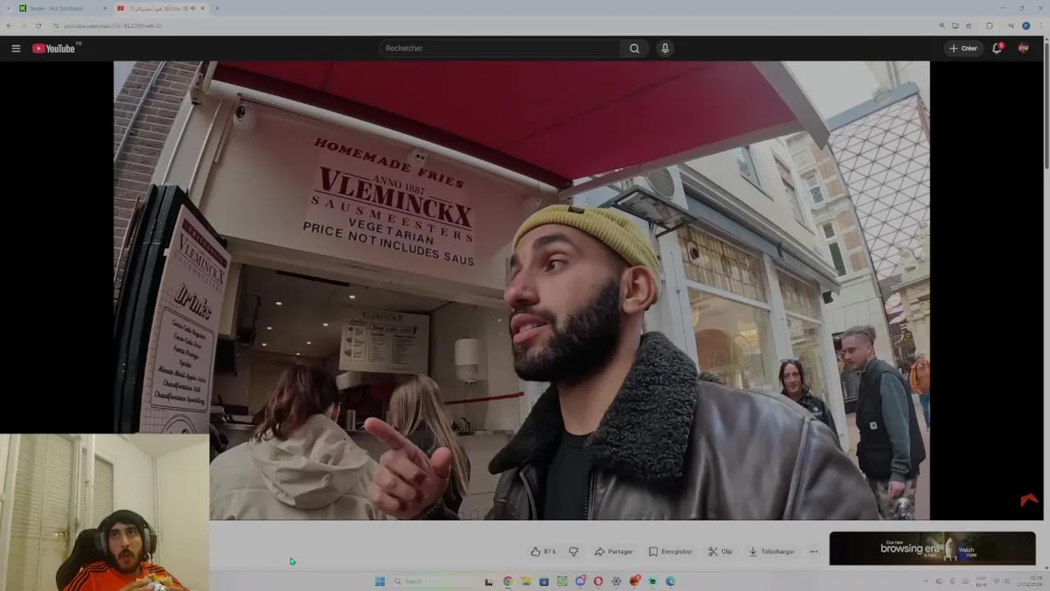Open the Chrome three-dot menu

point(1040,25)
